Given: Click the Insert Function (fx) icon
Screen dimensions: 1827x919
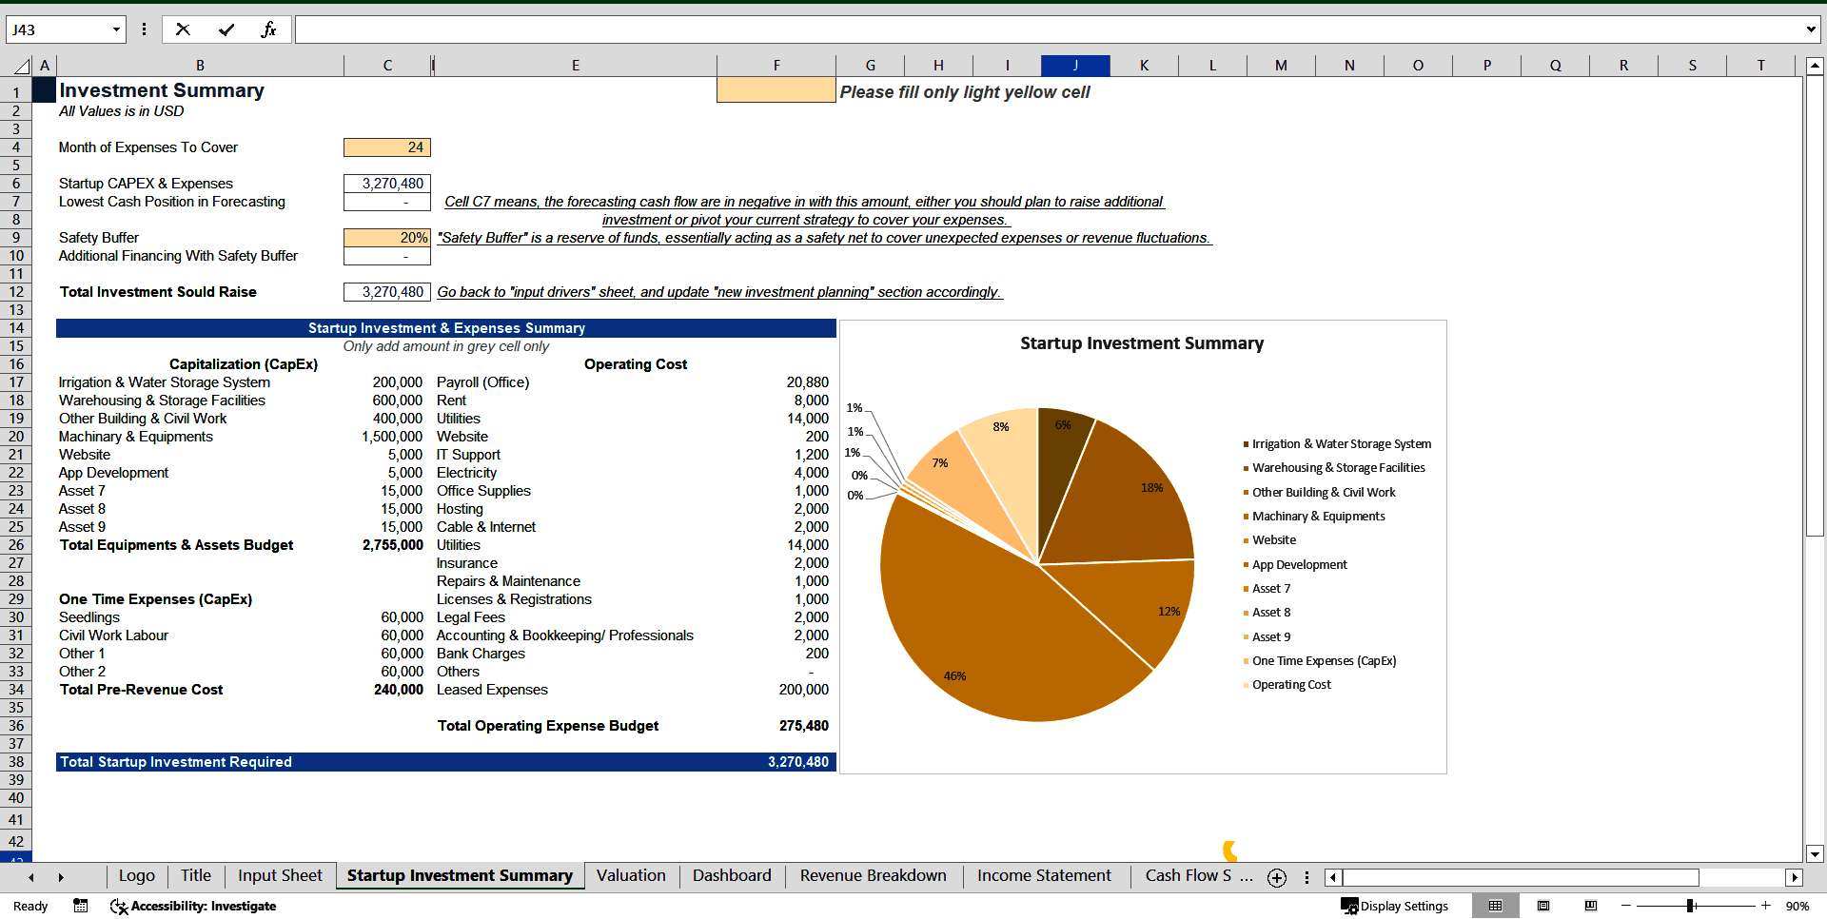Looking at the screenshot, I should pos(269,29).
